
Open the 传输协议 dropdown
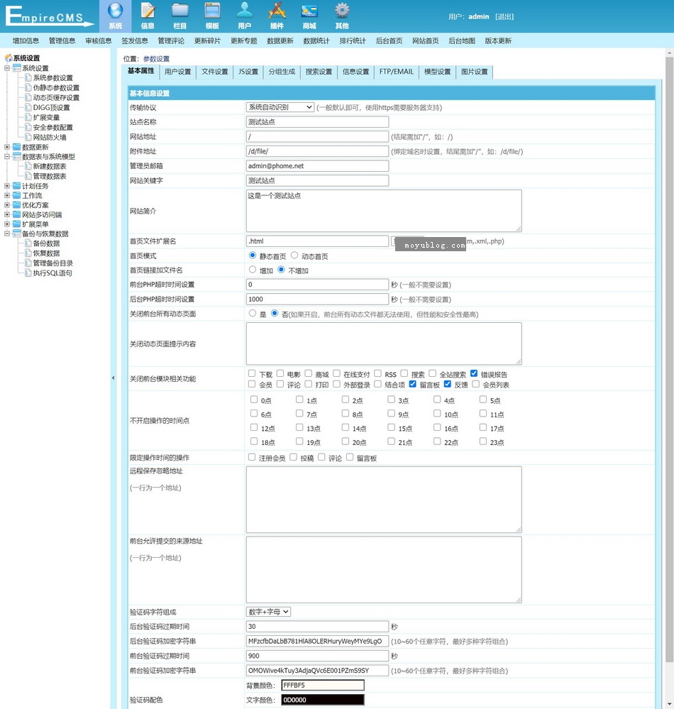click(x=280, y=107)
